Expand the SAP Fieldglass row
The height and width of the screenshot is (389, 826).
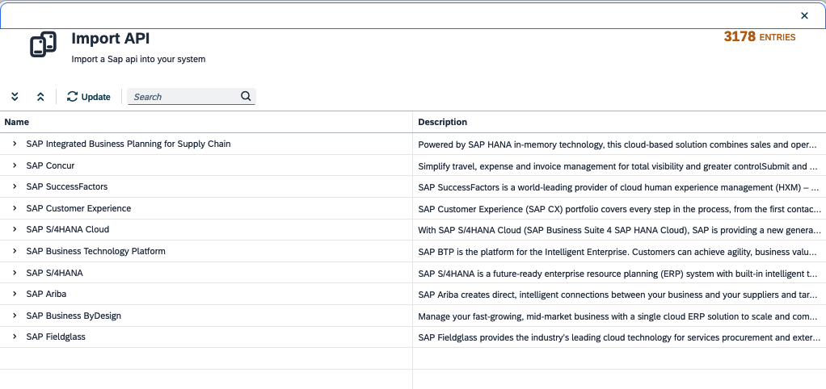click(x=15, y=337)
